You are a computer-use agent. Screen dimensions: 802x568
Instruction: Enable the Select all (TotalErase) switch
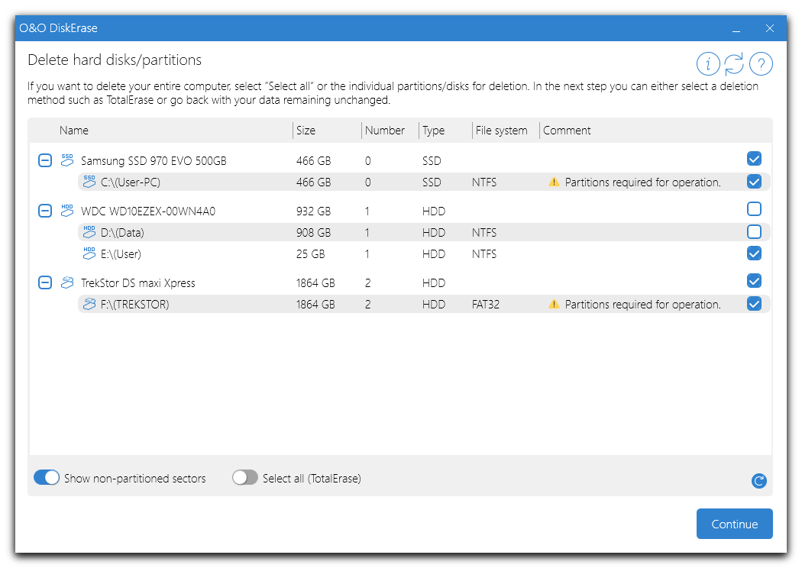245,478
